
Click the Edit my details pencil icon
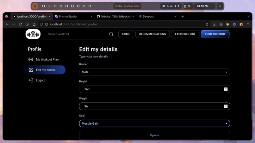pos(31,70)
